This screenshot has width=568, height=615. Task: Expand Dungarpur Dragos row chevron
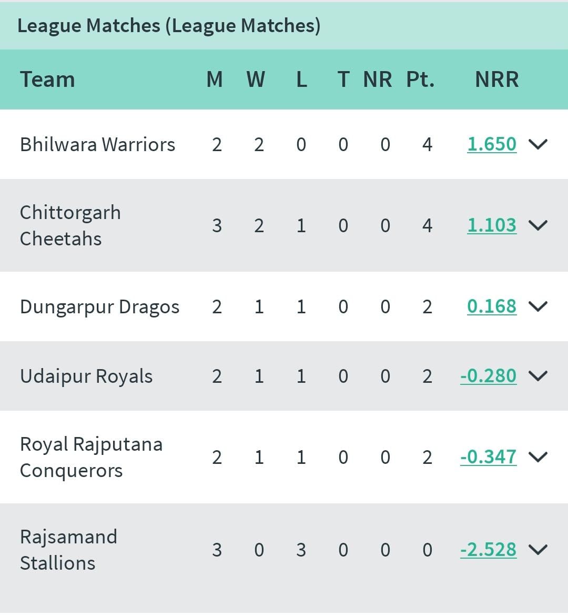(x=538, y=307)
